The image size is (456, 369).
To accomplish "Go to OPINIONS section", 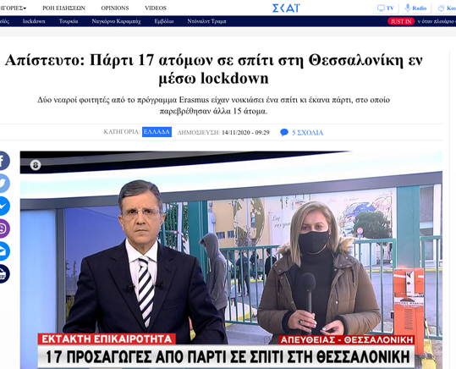I will tap(115, 8).
